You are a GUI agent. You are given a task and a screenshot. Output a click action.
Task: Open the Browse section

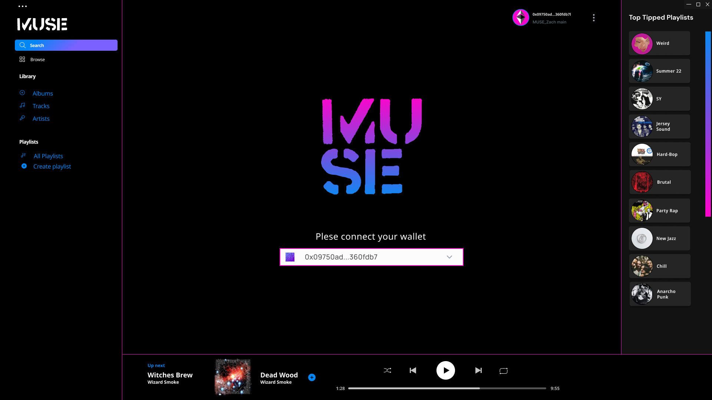(x=37, y=60)
